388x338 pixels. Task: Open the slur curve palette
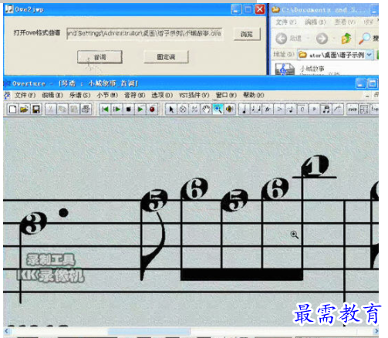pyautogui.click(x=338, y=110)
